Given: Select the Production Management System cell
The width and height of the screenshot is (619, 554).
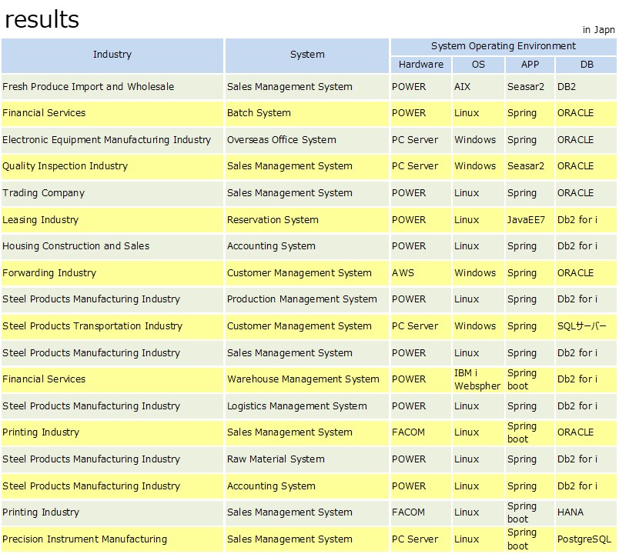Looking at the screenshot, I should (x=307, y=299).
